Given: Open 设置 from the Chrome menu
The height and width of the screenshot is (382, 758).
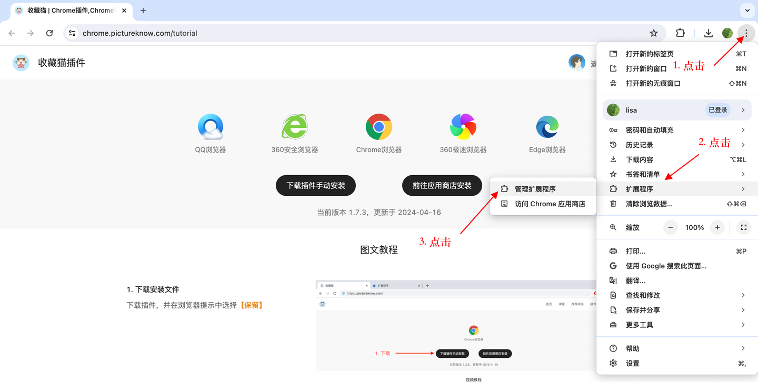Looking at the screenshot, I should 677,363.
